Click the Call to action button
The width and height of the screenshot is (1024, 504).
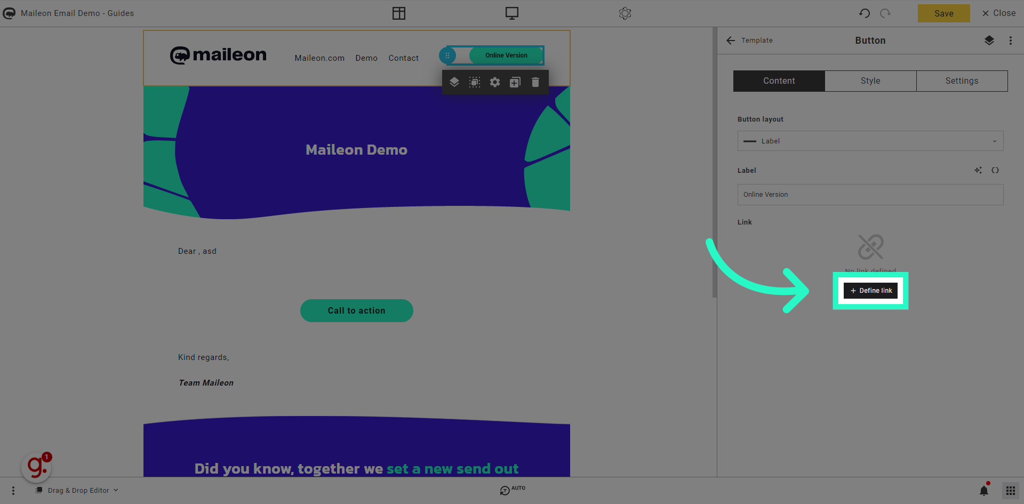(x=357, y=311)
